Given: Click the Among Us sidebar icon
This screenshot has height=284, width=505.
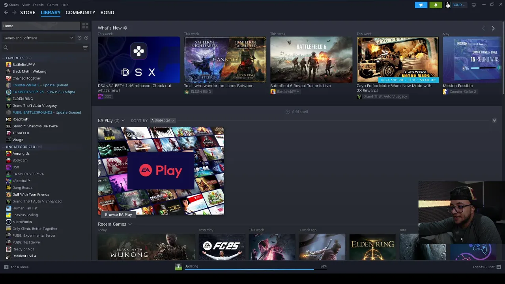Looking at the screenshot, I should click(9, 153).
